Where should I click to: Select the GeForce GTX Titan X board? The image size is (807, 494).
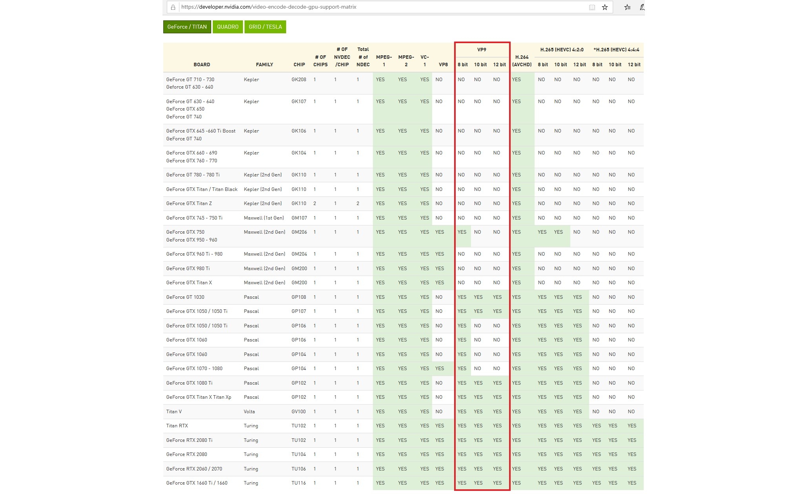[x=189, y=283]
